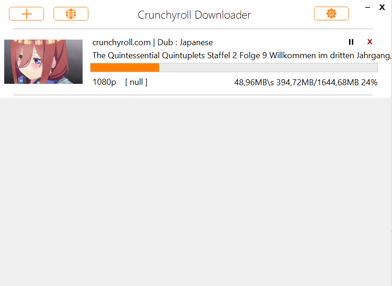392x286 pixels.
Task: Click the crunchyroll.com source label
Action: 121,42
